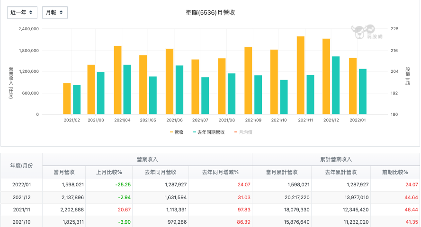
Task: Click the red 46.44 percentage
Action: (412, 210)
